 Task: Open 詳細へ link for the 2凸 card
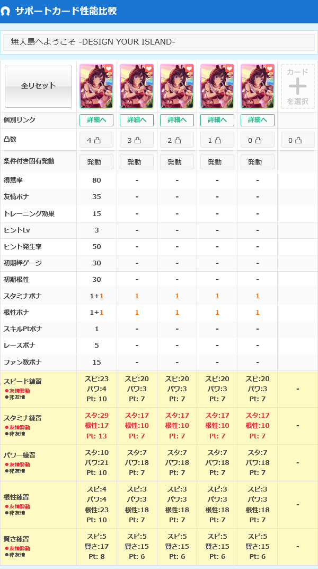click(x=176, y=120)
